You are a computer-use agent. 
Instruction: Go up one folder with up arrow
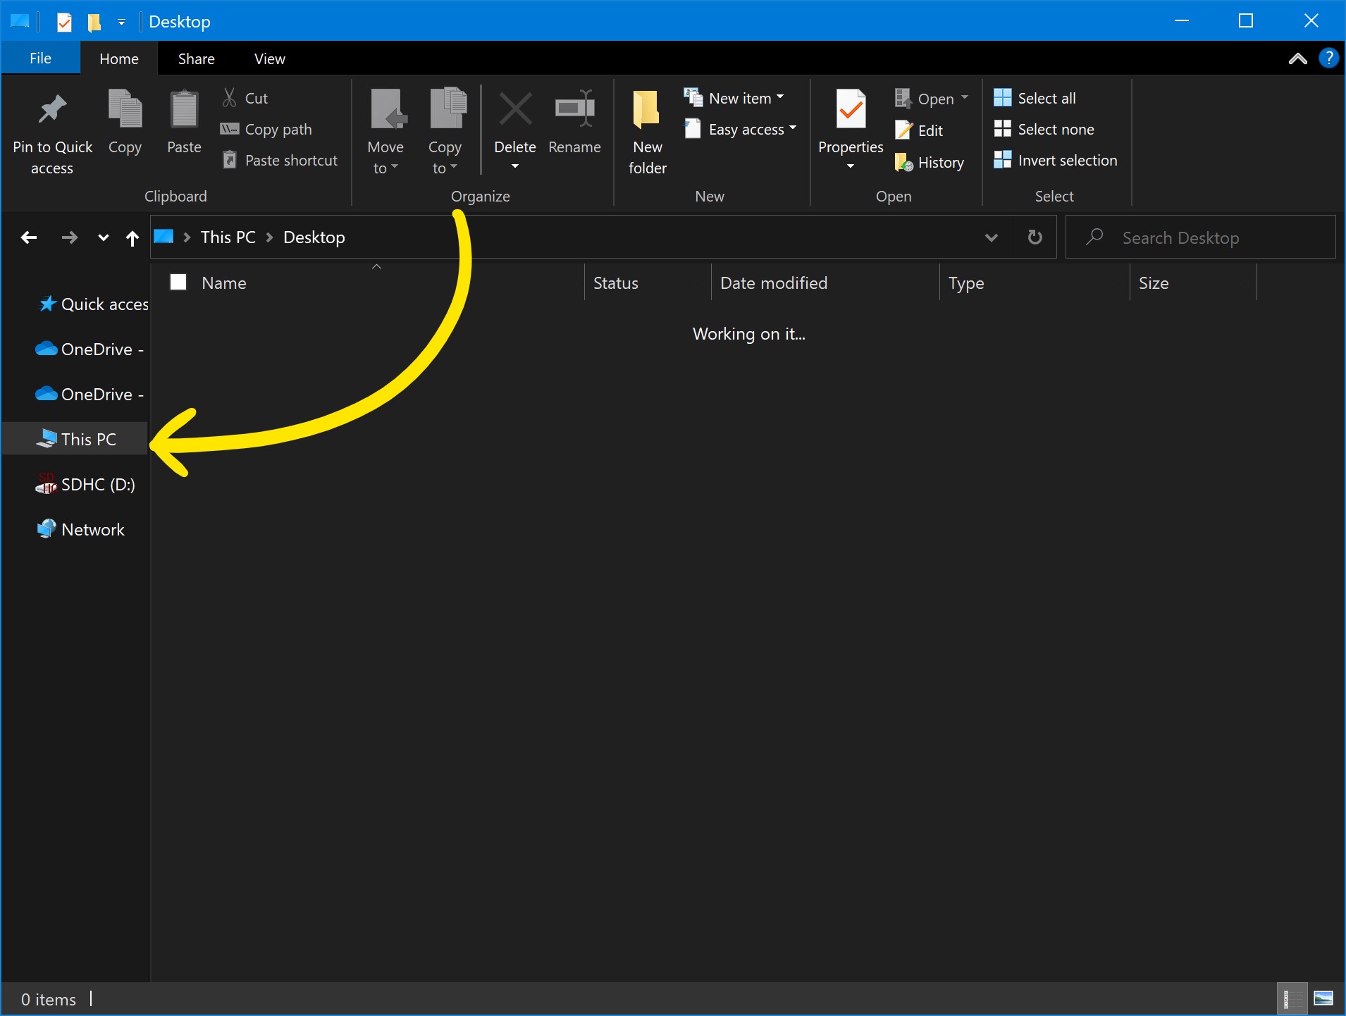click(x=132, y=238)
